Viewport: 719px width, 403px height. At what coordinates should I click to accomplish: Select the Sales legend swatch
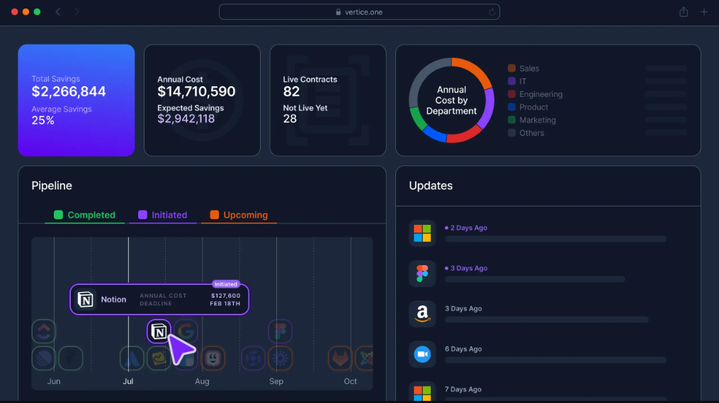tap(511, 68)
